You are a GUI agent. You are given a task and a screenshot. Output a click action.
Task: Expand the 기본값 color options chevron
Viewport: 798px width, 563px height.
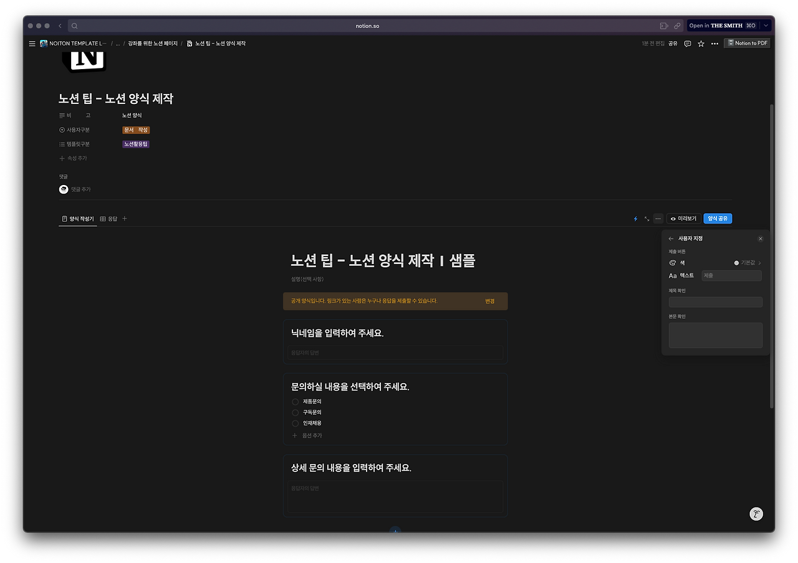tap(759, 262)
